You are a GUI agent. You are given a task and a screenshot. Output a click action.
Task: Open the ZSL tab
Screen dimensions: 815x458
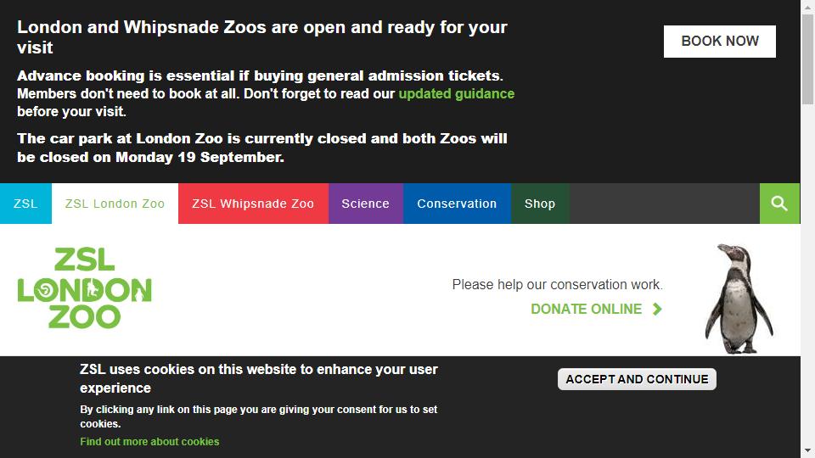(x=25, y=204)
